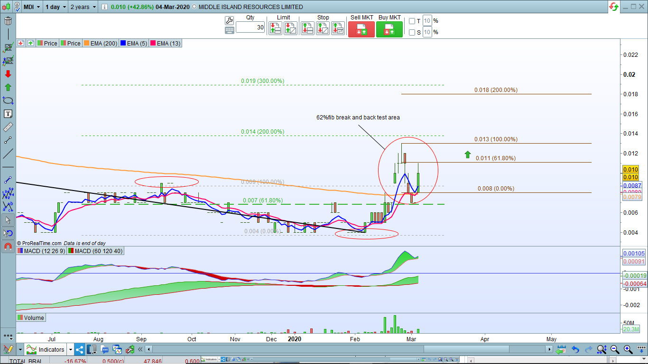Open the wrench order settings icon
The height and width of the screenshot is (364, 648).
(229, 20)
